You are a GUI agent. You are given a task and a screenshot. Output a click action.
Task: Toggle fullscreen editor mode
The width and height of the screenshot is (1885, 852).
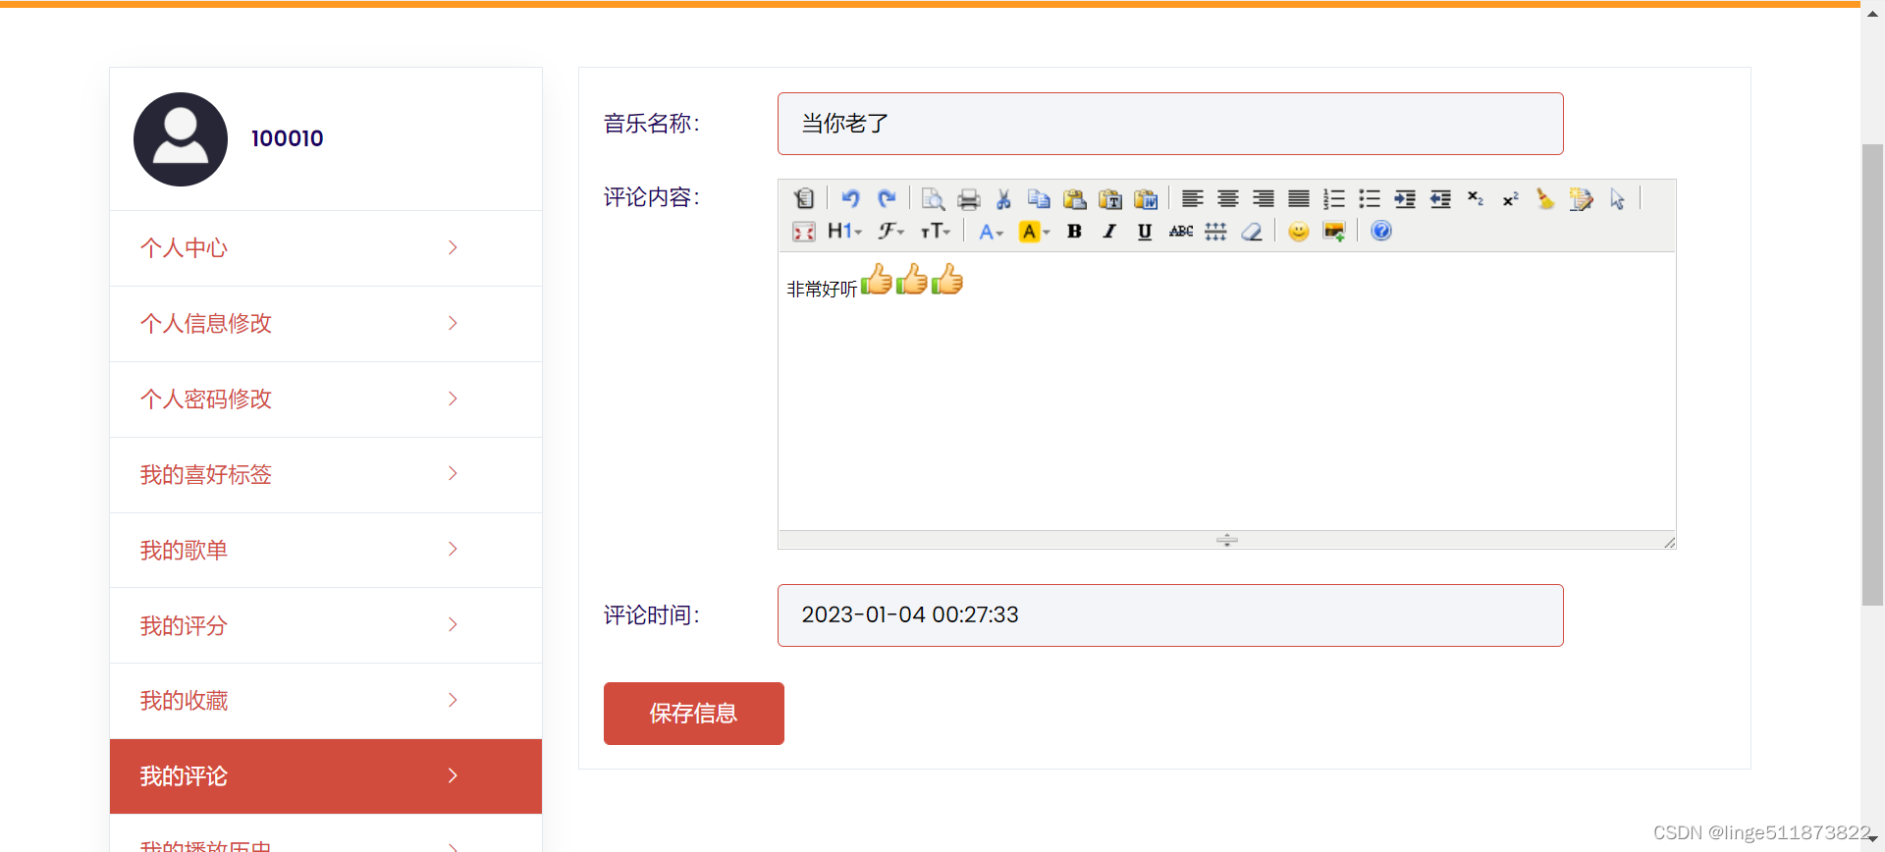[804, 232]
